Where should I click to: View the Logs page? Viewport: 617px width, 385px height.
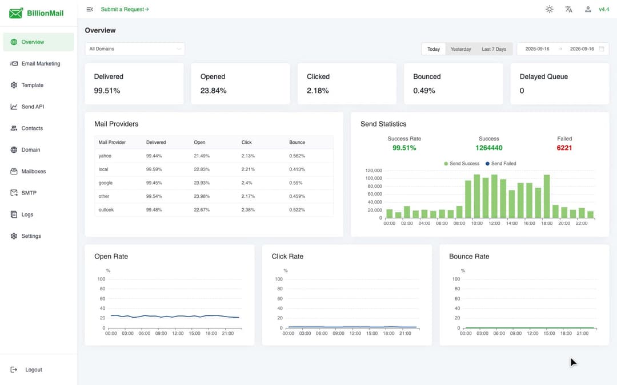click(x=39, y=214)
